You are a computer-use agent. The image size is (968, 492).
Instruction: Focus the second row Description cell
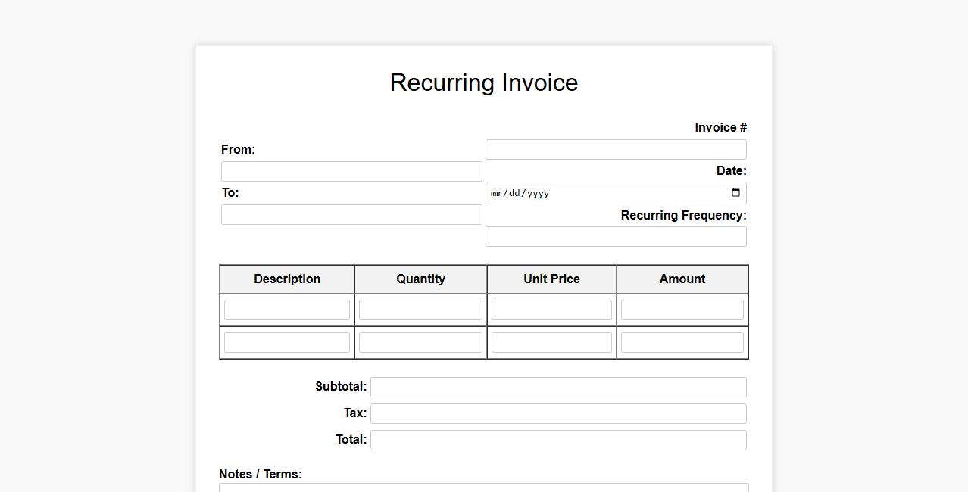point(287,342)
